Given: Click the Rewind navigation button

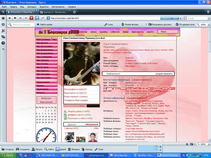Looking at the screenshot, I should (x=9, y=18).
